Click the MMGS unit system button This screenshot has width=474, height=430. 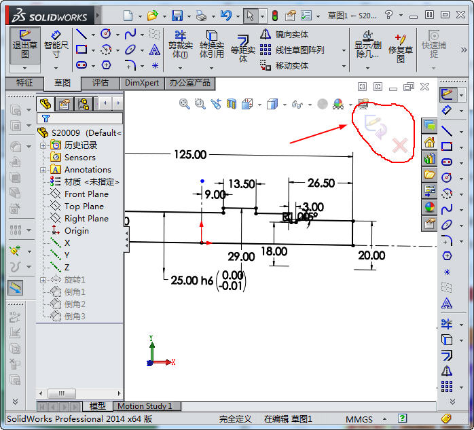[359, 419]
